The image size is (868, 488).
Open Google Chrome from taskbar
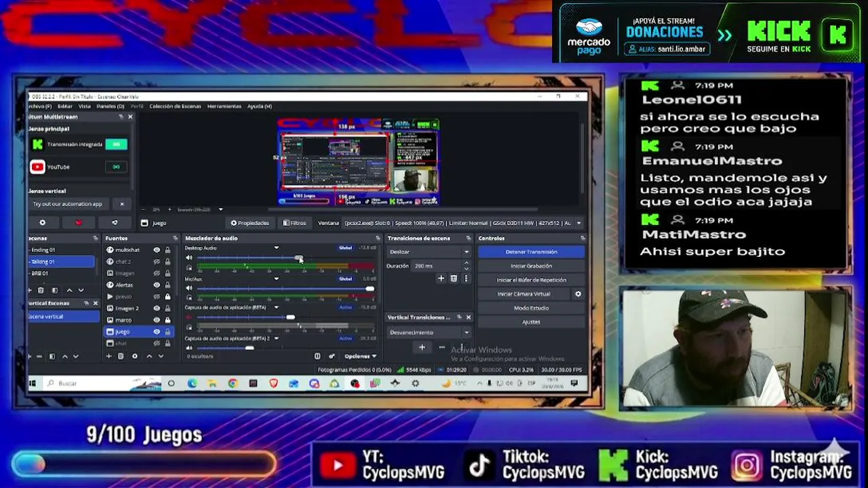pos(233,384)
